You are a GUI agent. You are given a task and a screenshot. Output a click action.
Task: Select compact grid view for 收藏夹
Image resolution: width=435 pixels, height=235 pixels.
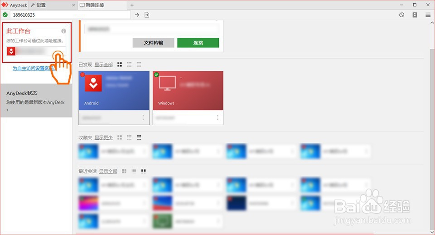click(139, 137)
